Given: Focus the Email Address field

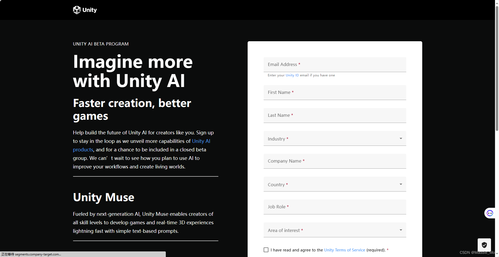Looking at the screenshot, I should [335, 65].
